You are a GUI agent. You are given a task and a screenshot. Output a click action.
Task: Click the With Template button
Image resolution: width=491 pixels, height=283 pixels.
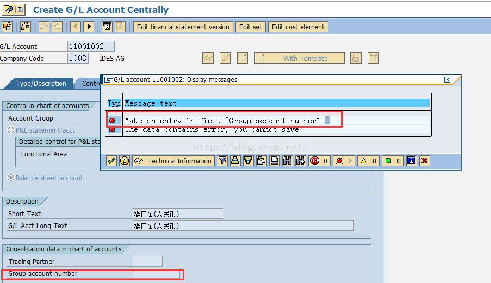(300, 58)
